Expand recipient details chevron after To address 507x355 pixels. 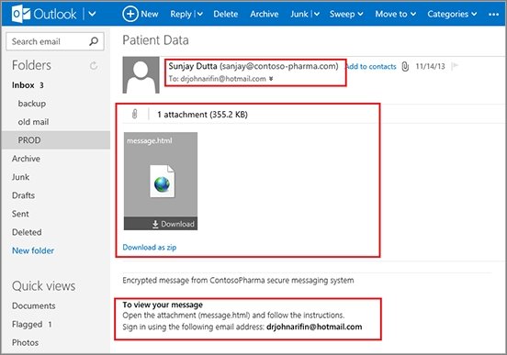click(x=271, y=79)
